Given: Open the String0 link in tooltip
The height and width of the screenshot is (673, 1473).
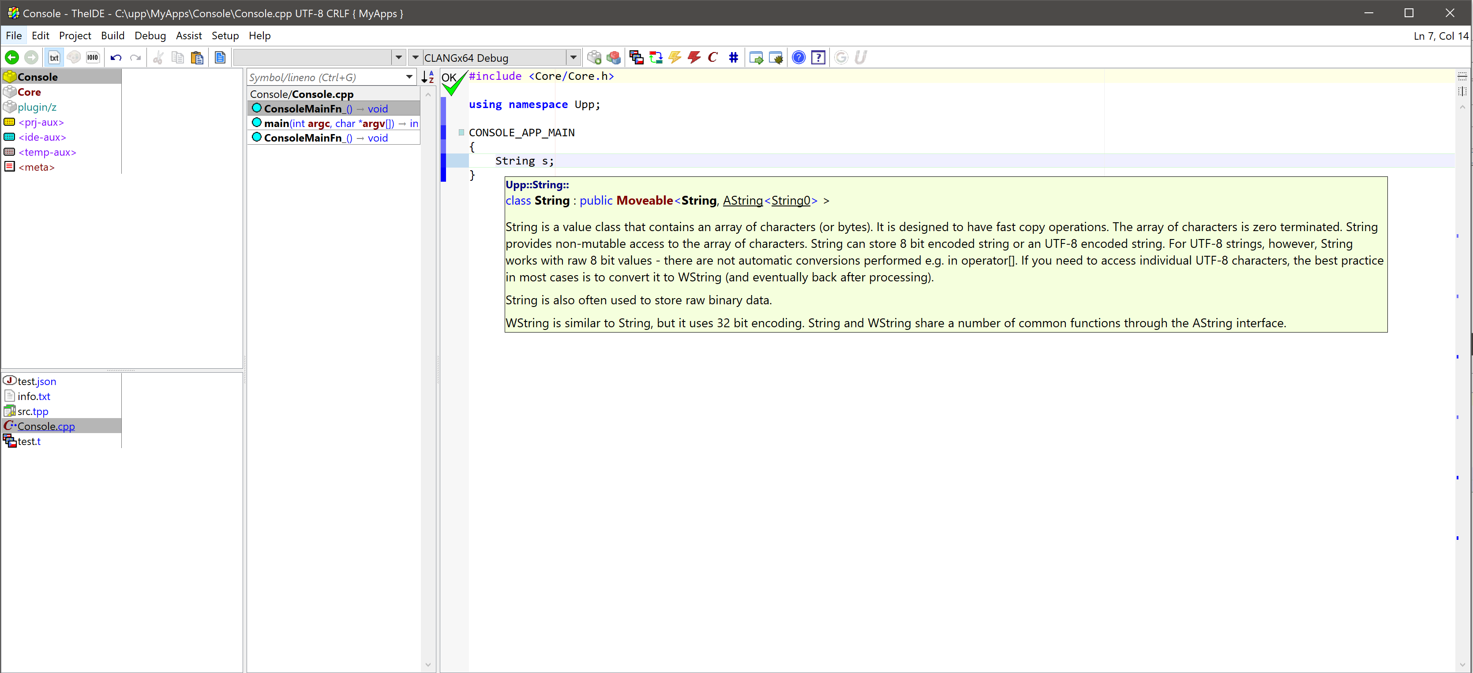Looking at the screenshot, I should [790, 201].
